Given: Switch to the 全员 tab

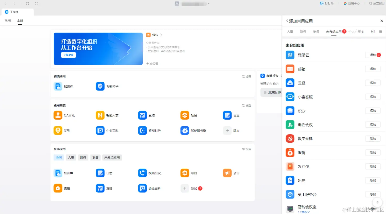Looking at the screenshot, I should click(20, 20).
